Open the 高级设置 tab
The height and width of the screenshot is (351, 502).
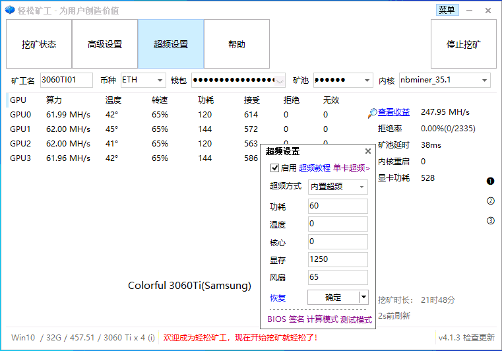105,44
